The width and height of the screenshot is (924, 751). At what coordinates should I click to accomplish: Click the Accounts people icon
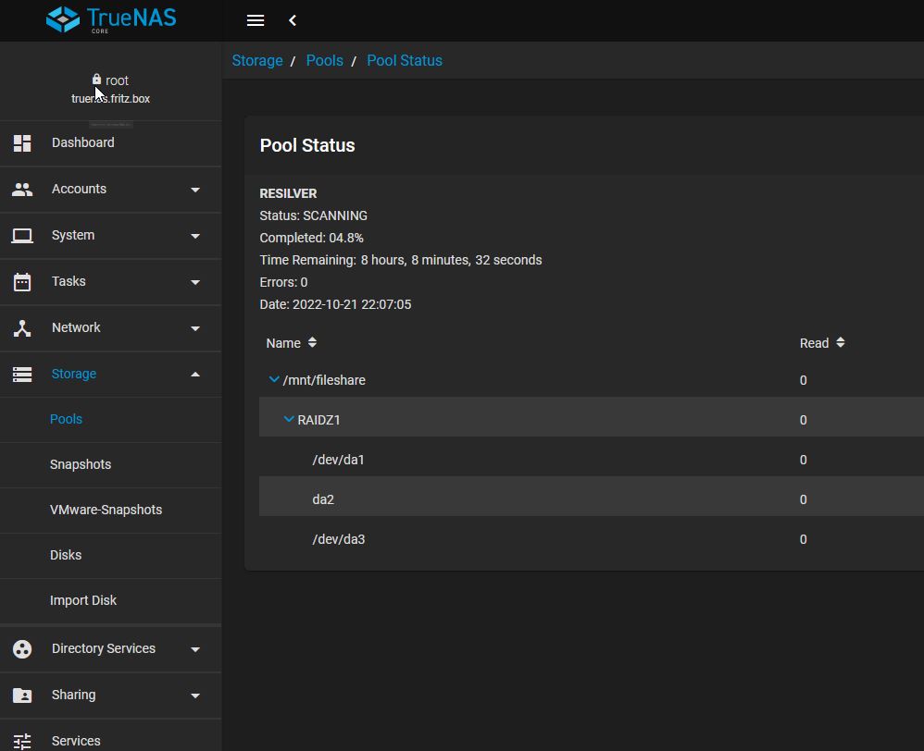[22, 190]
